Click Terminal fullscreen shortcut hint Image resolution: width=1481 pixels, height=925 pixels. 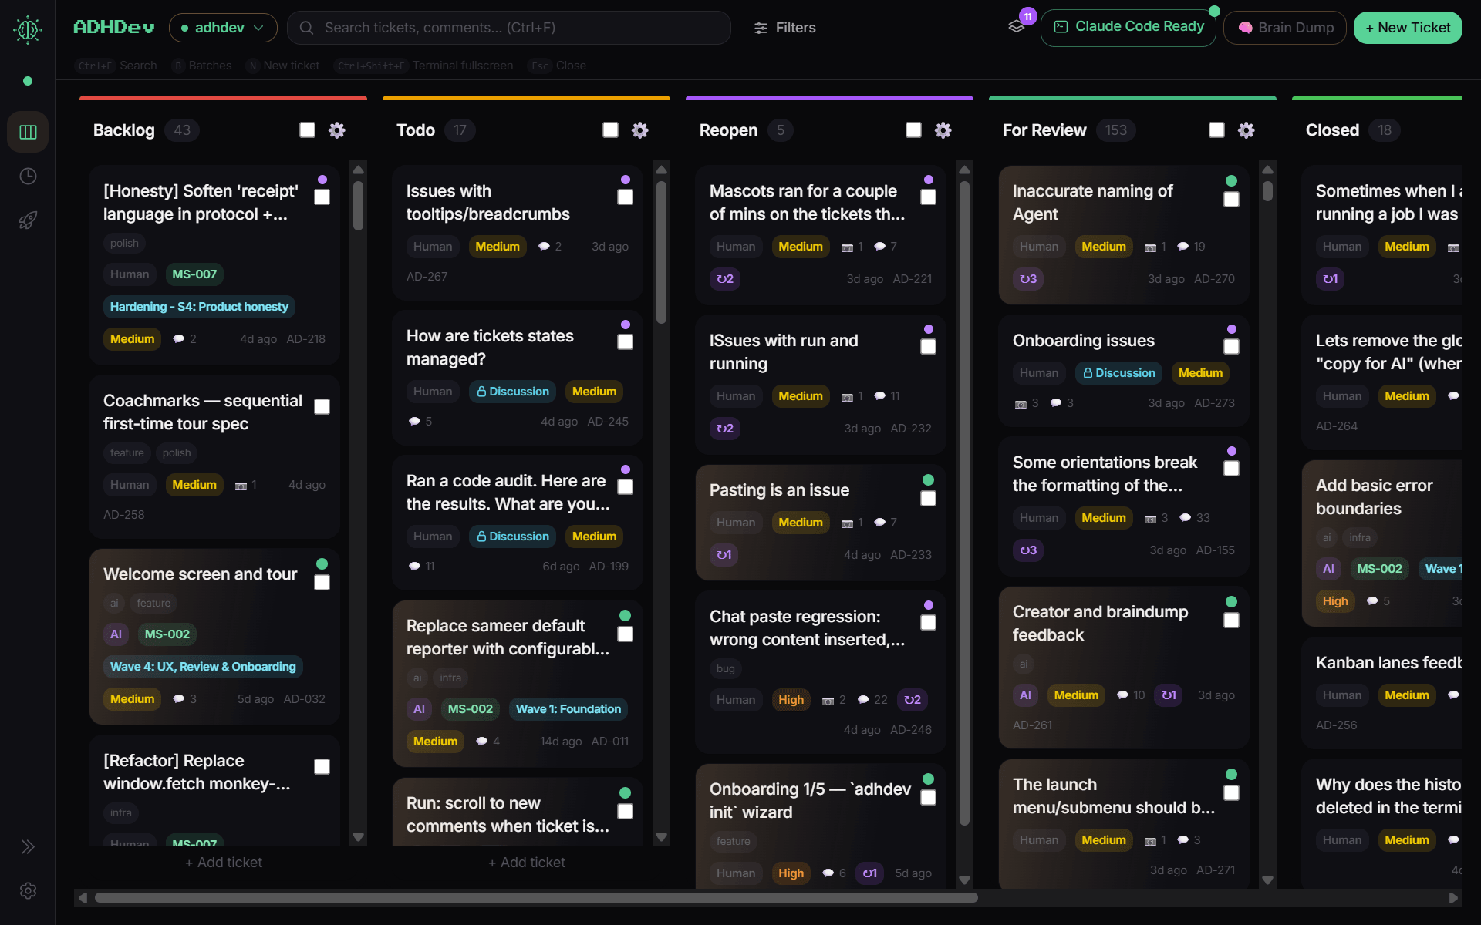coord(424,66)
